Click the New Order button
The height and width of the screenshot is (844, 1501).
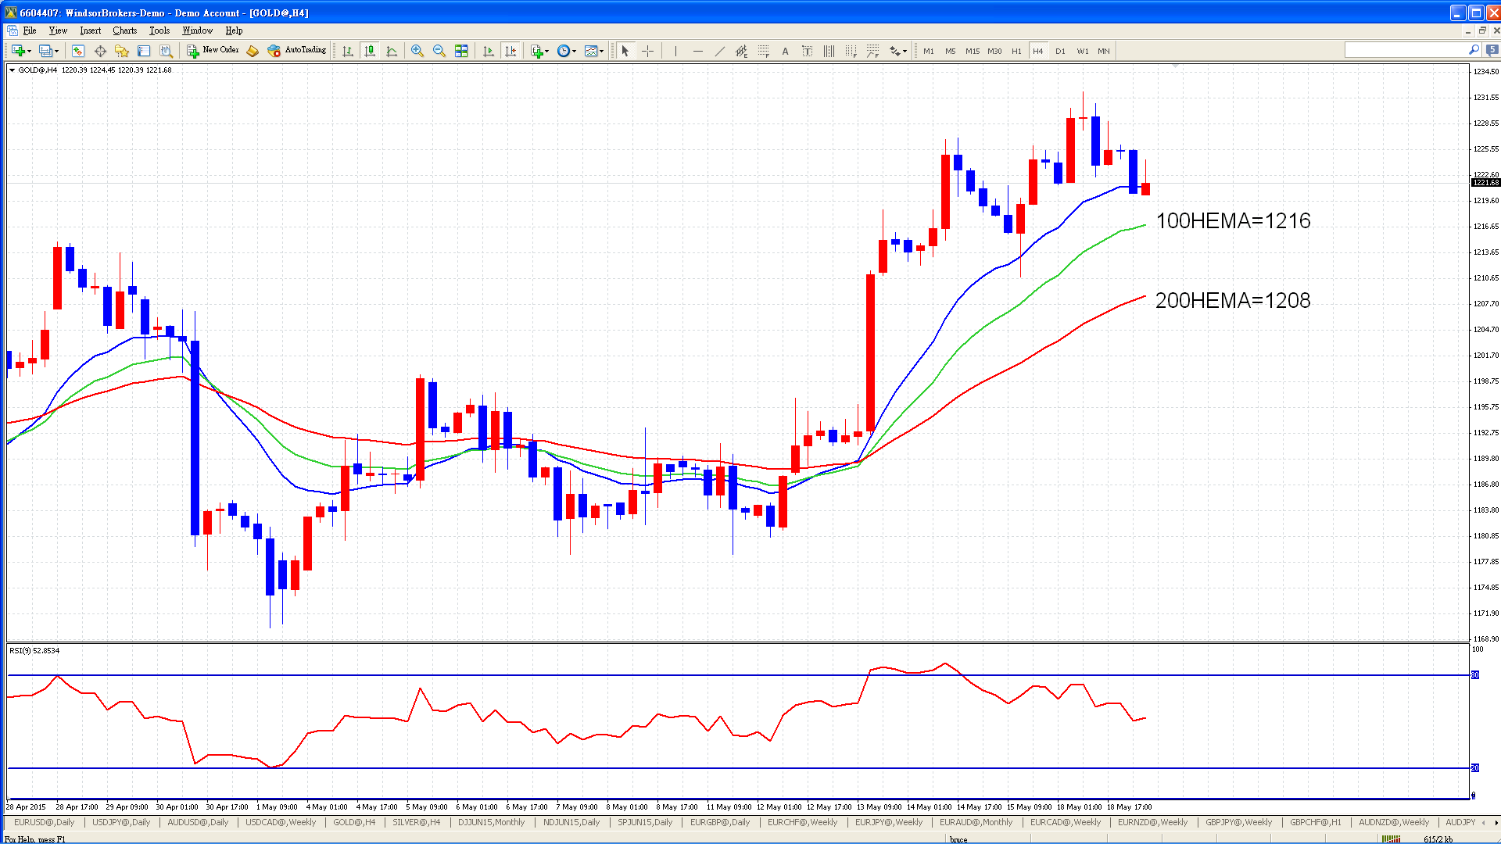212,50
